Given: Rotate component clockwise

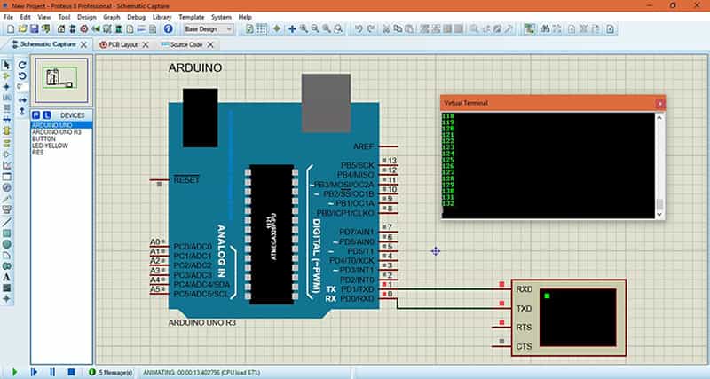Looking at the screenshot, I should click(x=22, y=65).
